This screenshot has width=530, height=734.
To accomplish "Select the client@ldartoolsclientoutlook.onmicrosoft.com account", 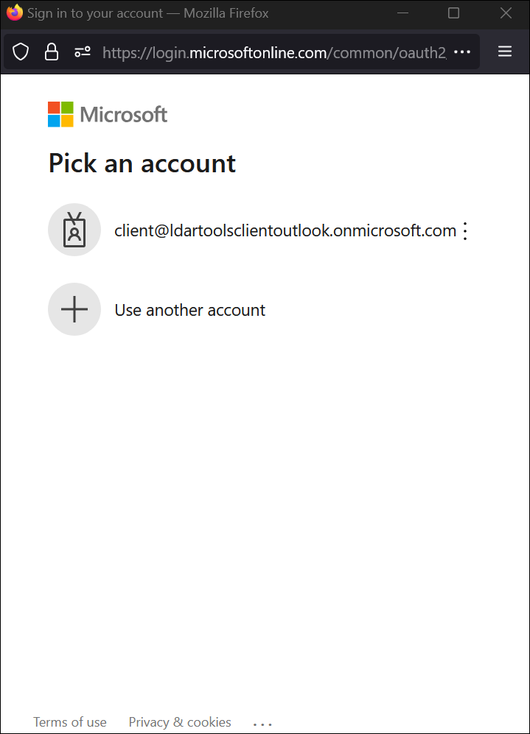I will click(285, 230).
